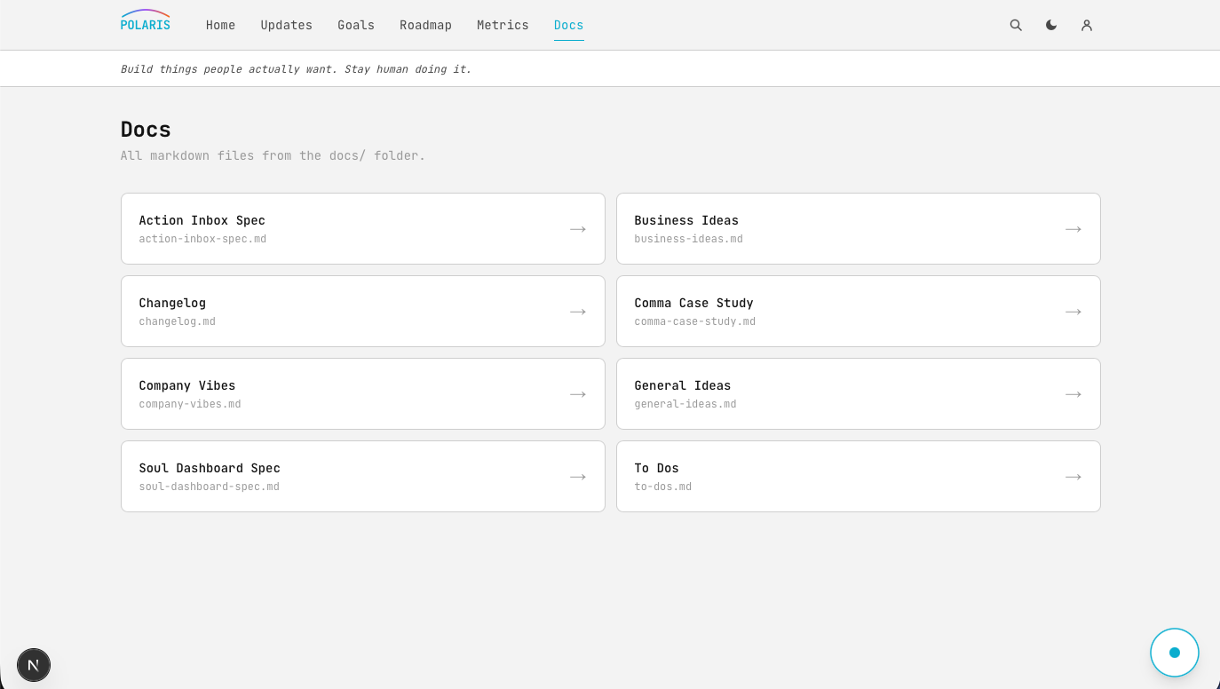Click filename business-ideas.md
Image resolution: width=1220 pixels, height=689 pixels.
point(688,239)
